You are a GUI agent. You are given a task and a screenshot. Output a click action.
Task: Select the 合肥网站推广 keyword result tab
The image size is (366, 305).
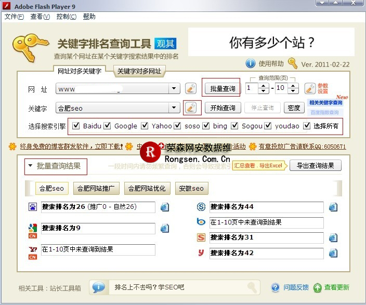[97, 188]
